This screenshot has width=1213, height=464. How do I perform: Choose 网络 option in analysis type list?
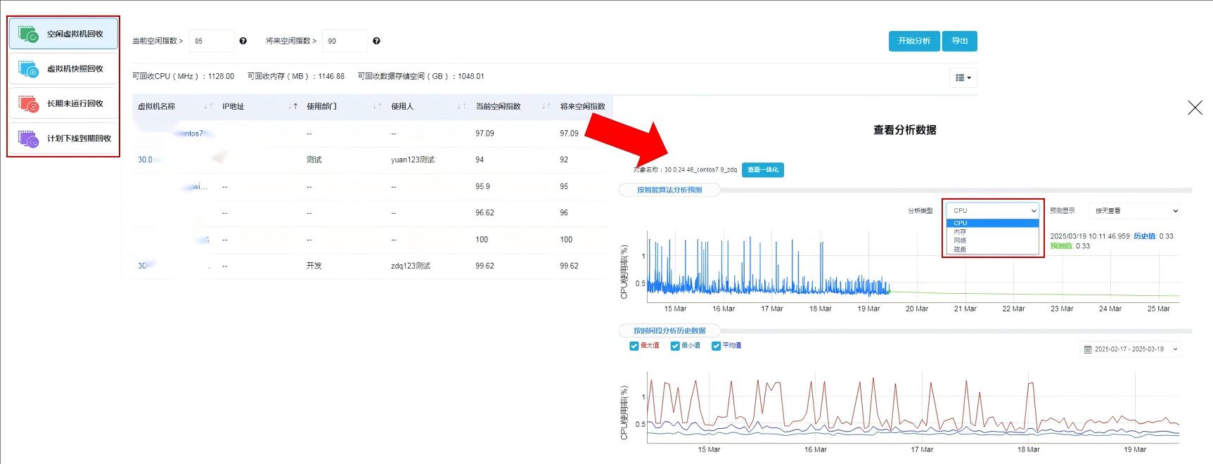tap(961, 240)
